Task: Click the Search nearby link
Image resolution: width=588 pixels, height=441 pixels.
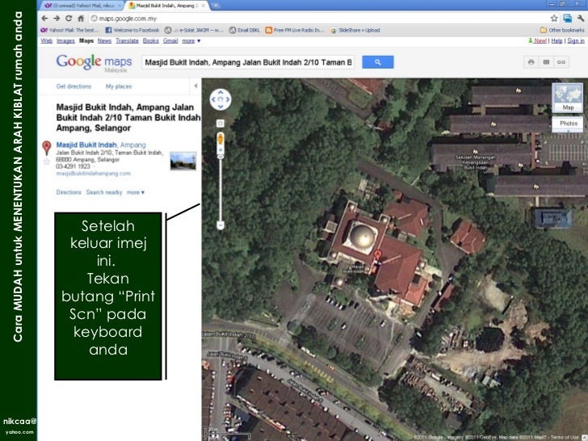Action: click(x=104, y=192)
